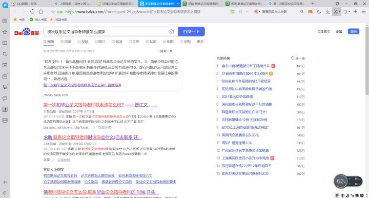
Task: Reload the page with the refresh icon
Action: click(32, 11)
